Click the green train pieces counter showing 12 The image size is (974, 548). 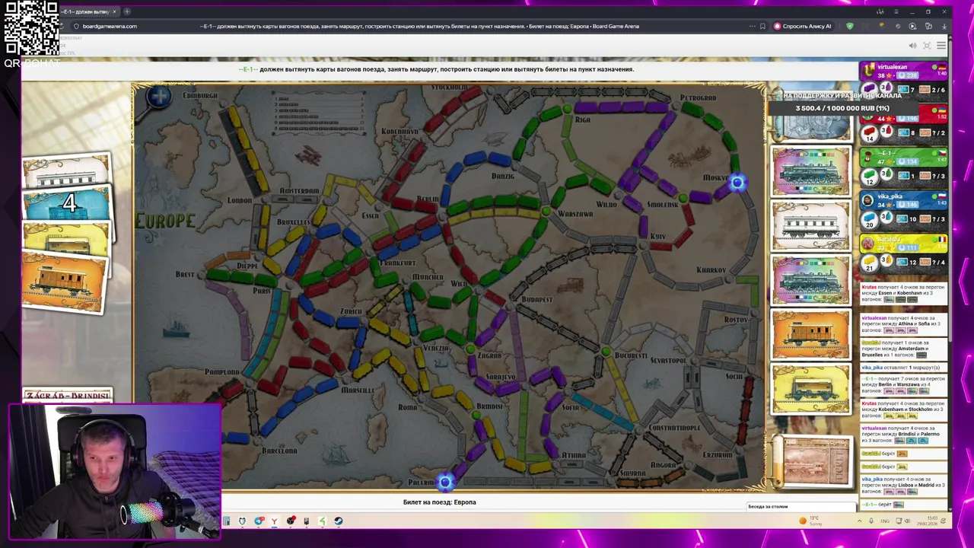coord(870,177)
